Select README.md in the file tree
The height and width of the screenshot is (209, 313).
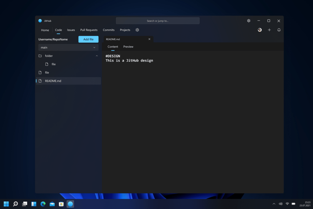coord(53,81)
